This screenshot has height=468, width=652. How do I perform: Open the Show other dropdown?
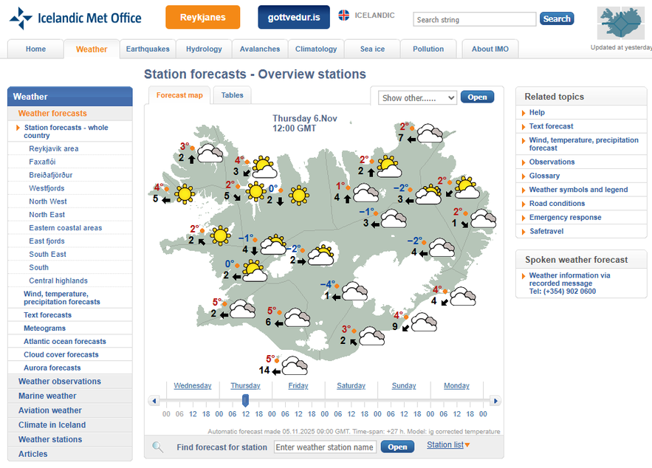[417, 97]
